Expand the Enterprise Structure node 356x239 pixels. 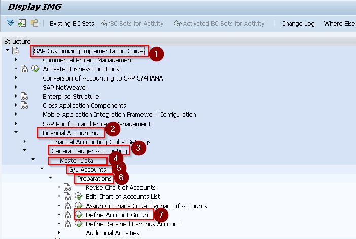16,96
